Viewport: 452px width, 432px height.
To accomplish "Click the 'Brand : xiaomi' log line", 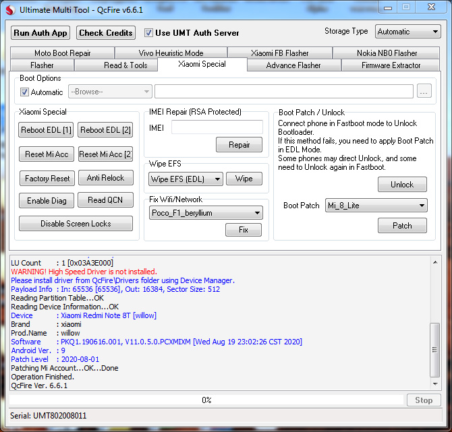I will click(46, 324).
